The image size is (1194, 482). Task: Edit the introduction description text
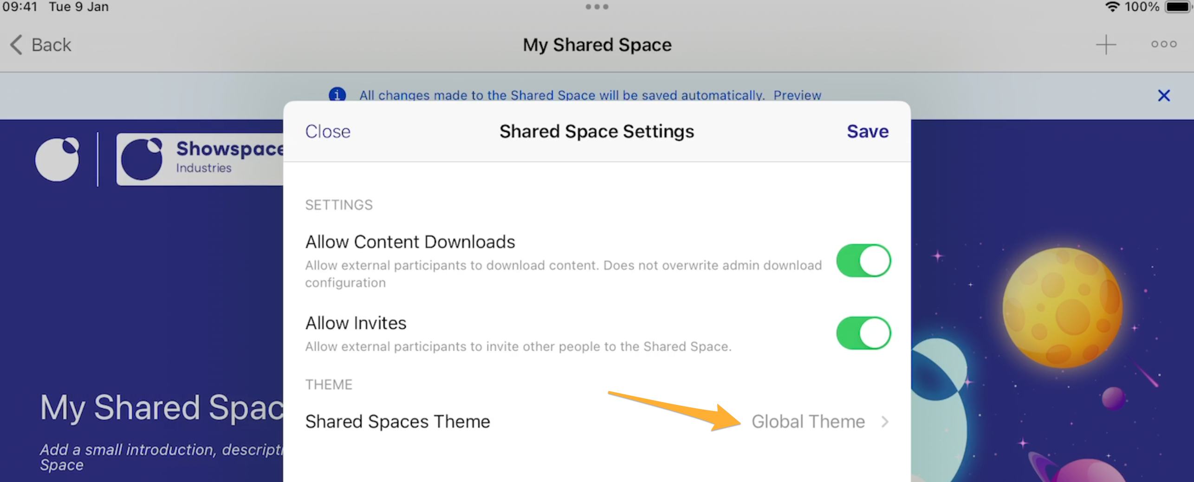coord(161,457)
